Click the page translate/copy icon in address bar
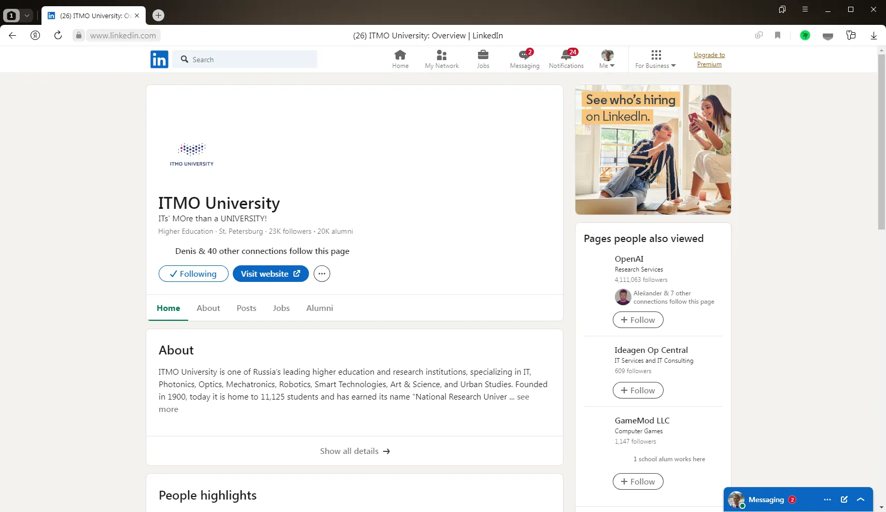This screenshot has width=886, height=512. click(759, 35)
